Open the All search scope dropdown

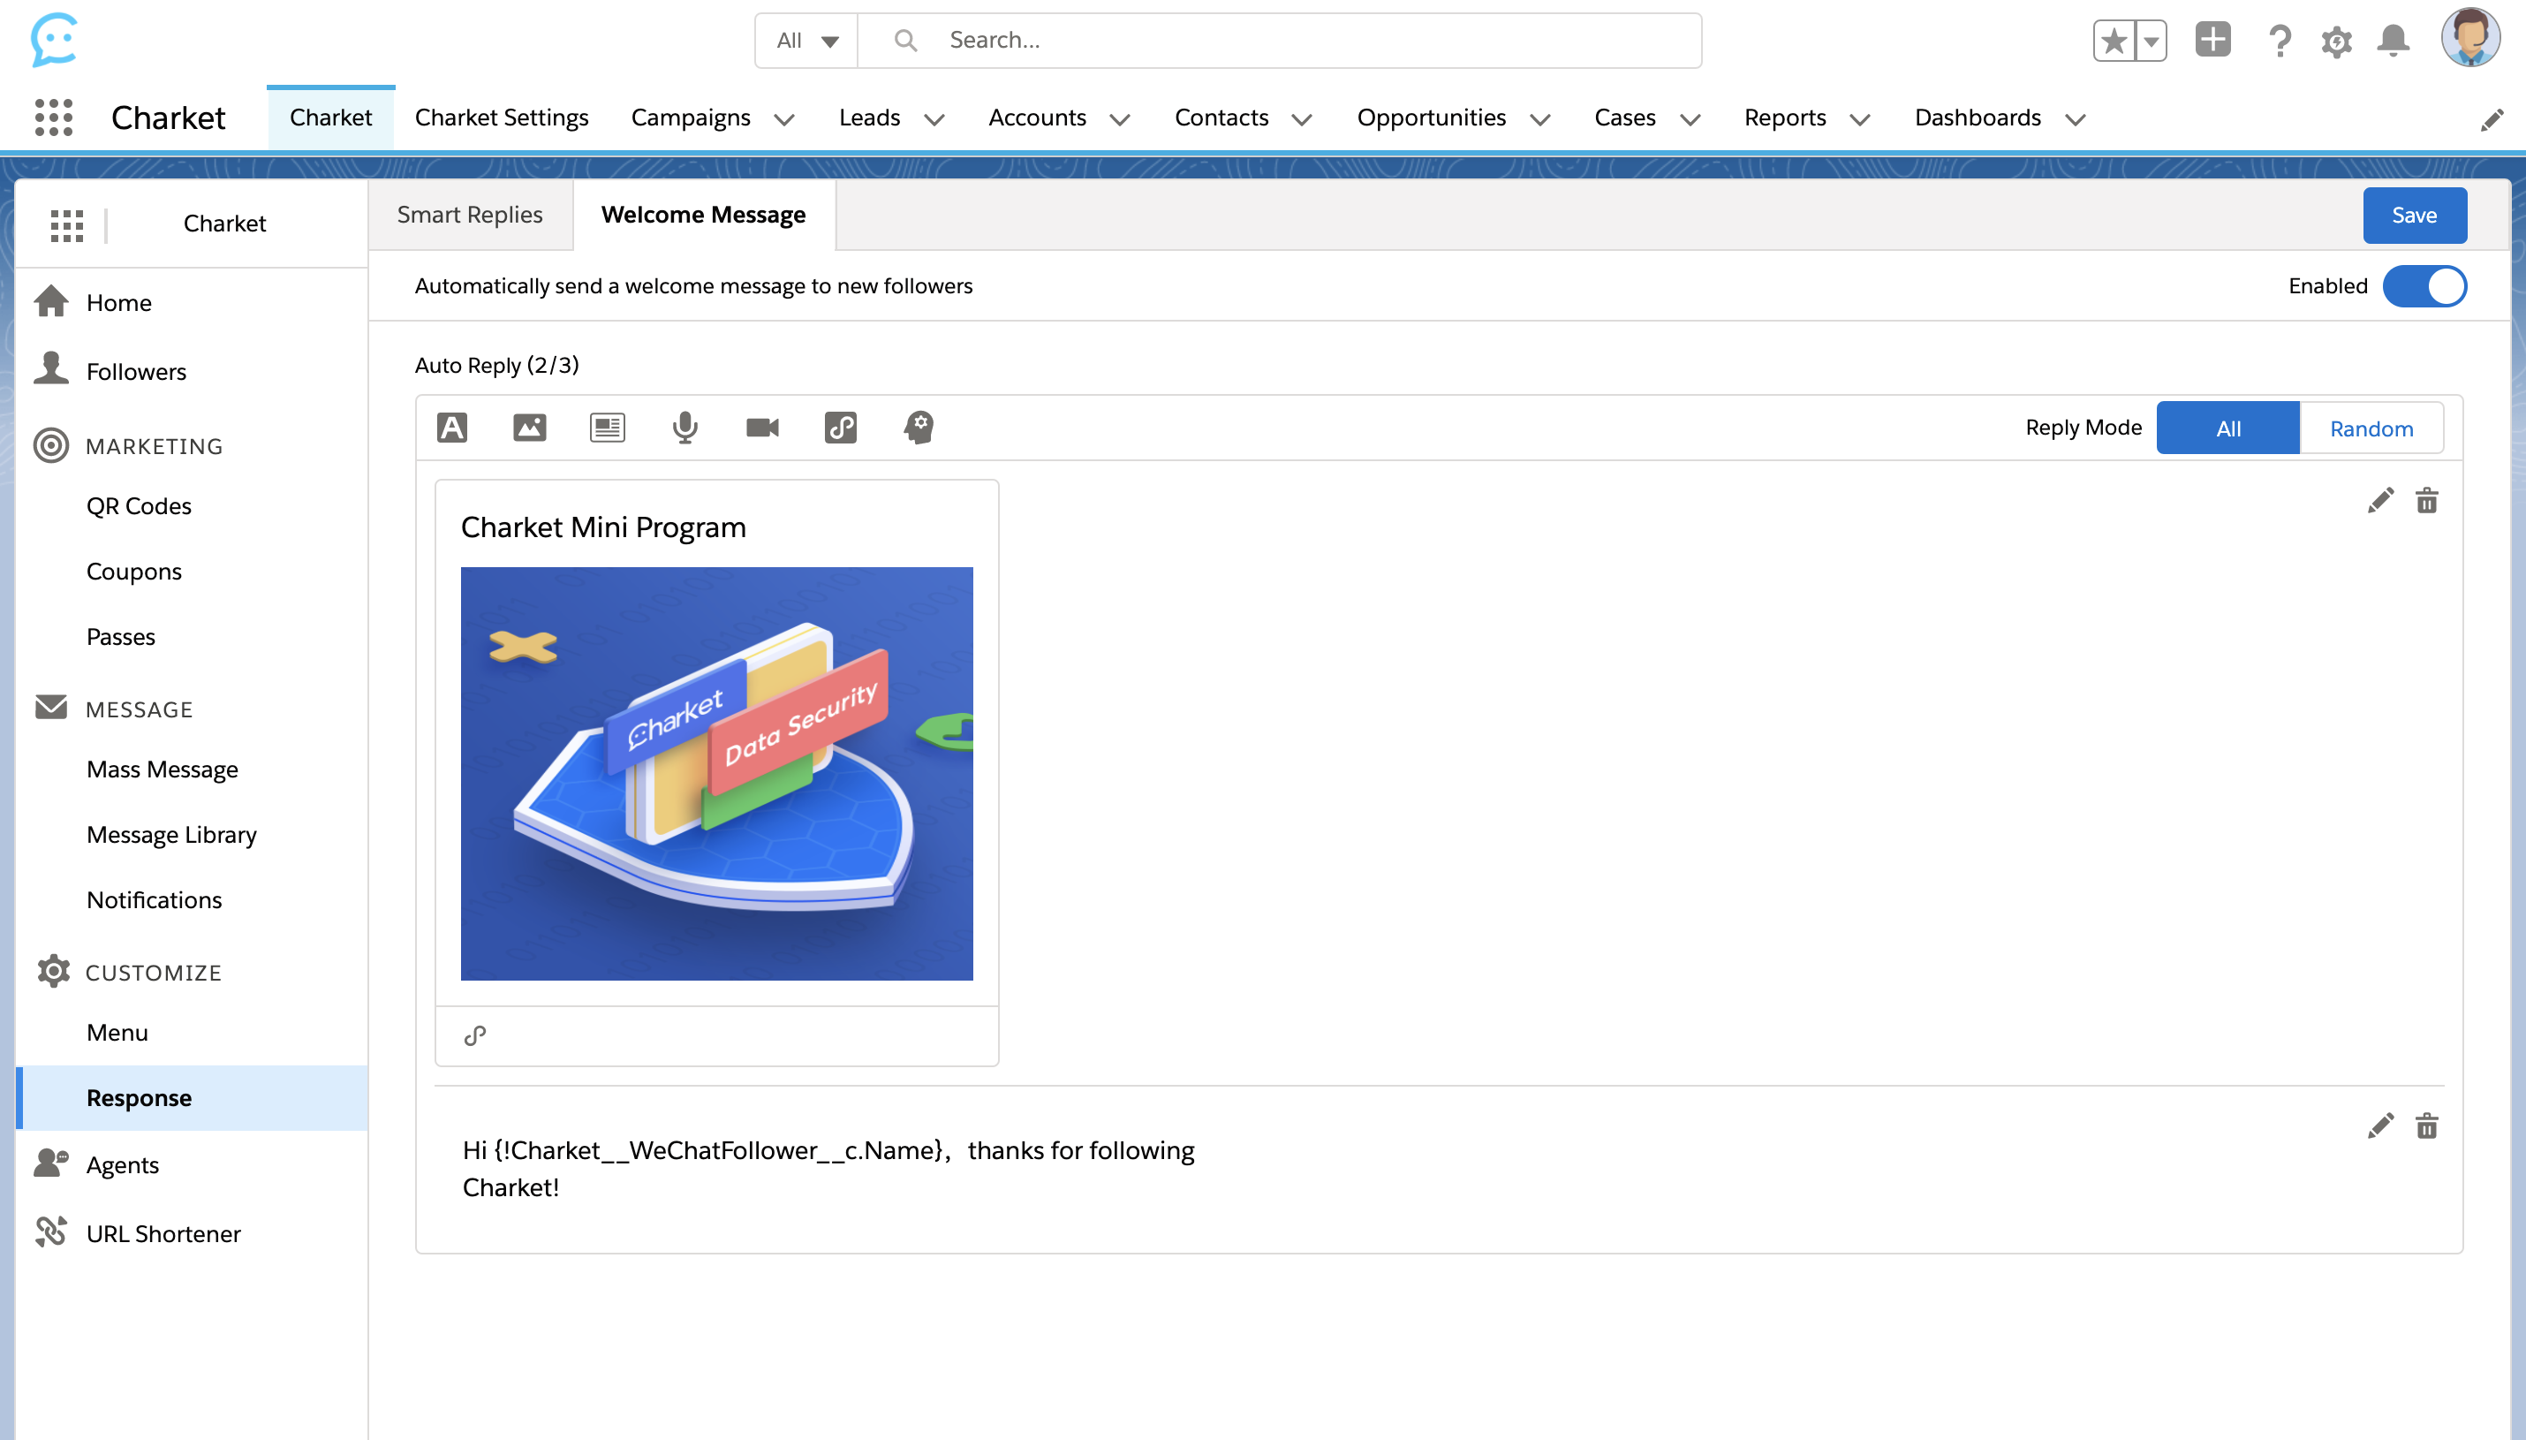[x=806, y=41]
